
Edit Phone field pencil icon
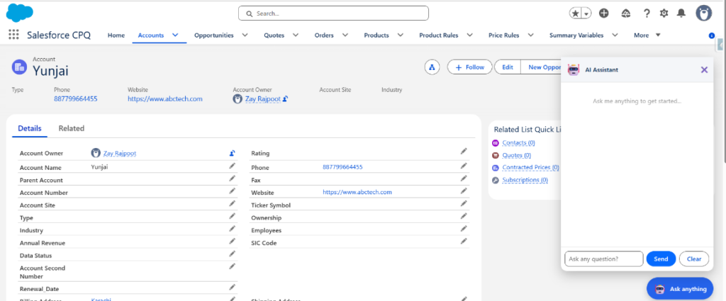(464, 166)
